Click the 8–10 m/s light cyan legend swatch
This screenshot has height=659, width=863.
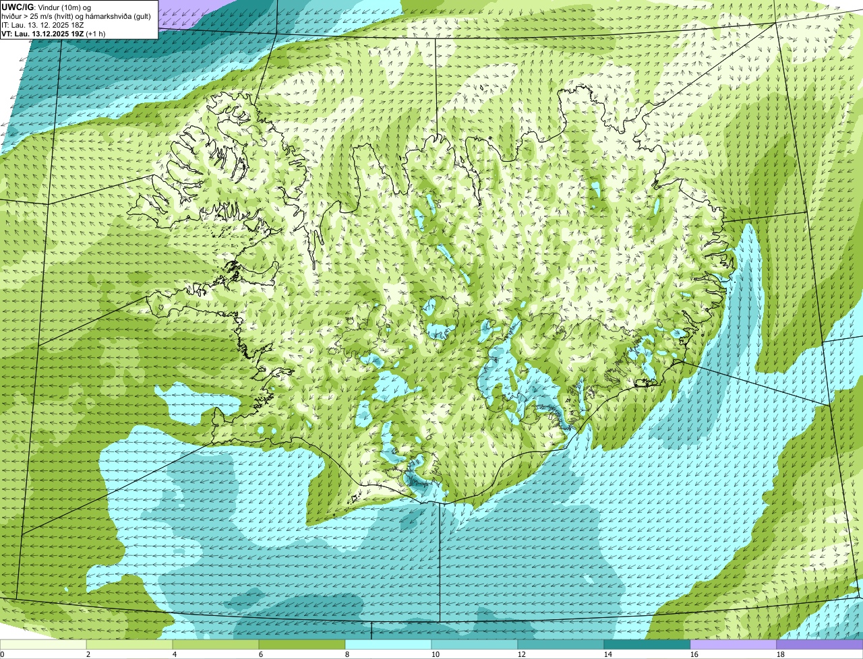coord(388,644)
